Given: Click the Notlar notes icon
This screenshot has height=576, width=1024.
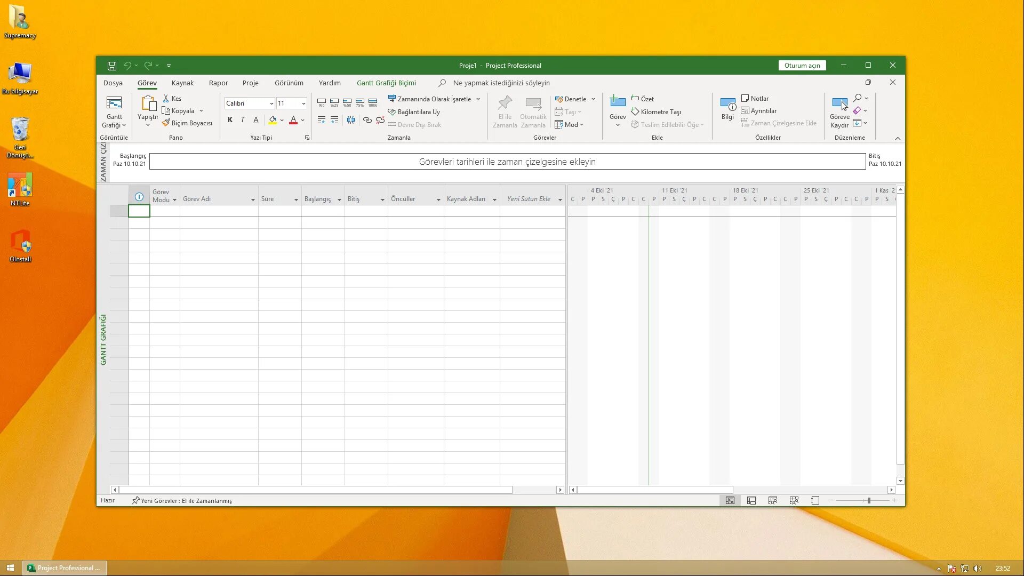Looking at the screenshot, I should 745,99.
